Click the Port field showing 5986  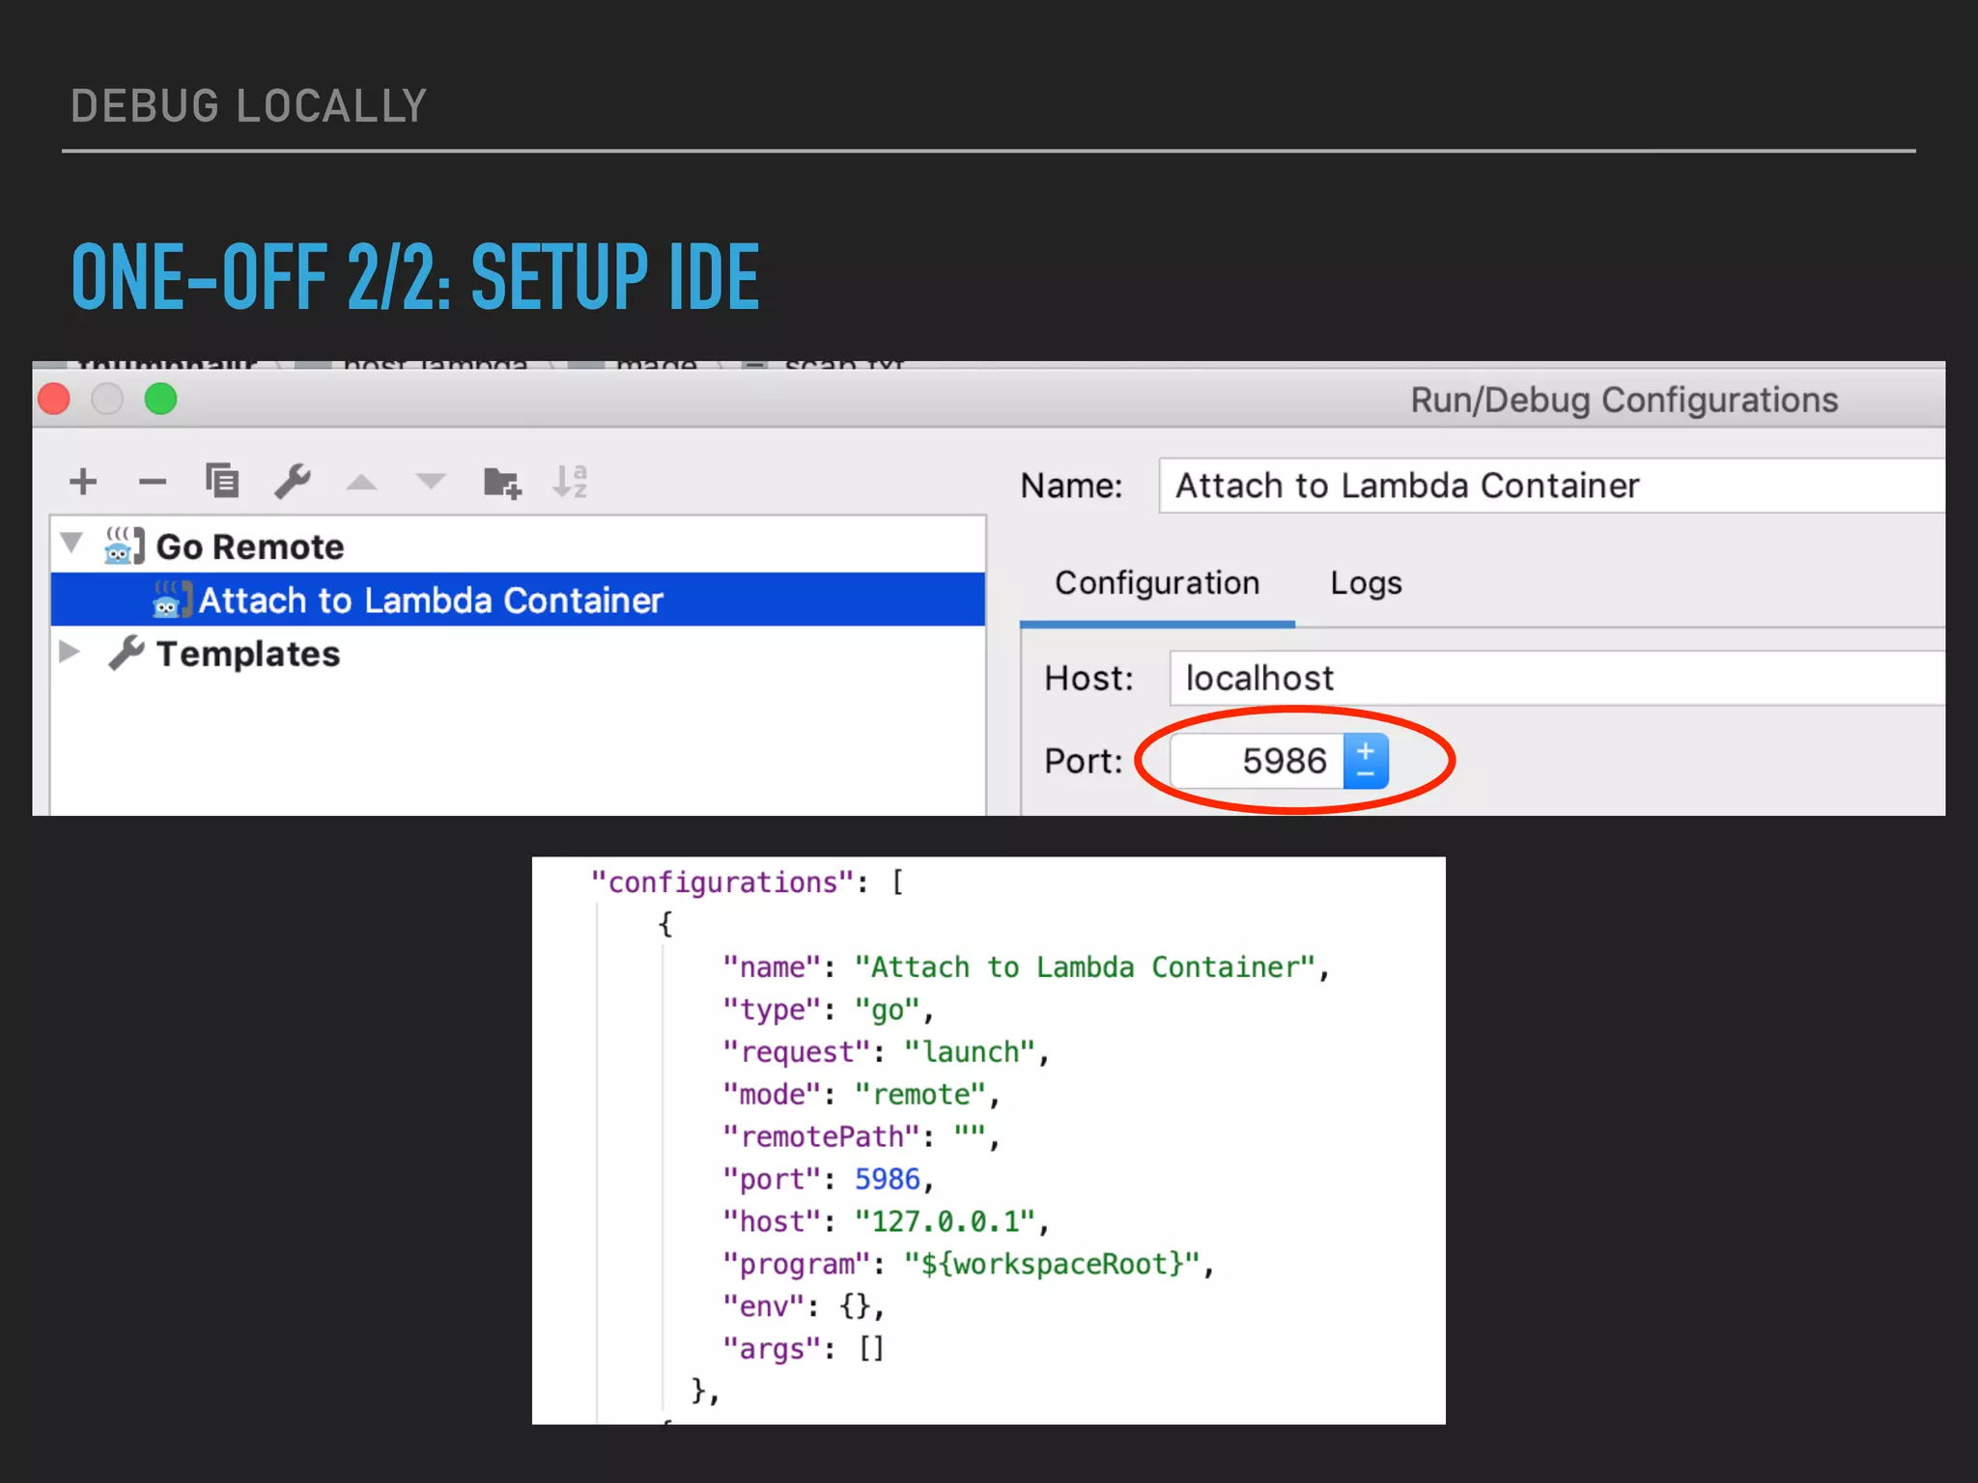click(1257, 761)
